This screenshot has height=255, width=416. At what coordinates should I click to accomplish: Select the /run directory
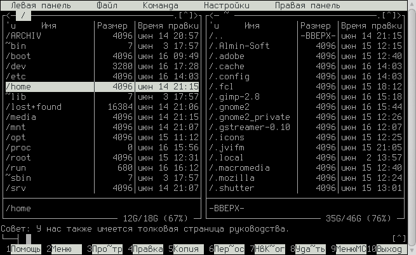pos(102,168)
